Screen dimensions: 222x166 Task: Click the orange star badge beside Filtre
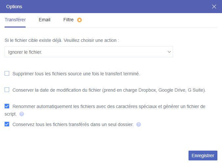pos(79,20)
